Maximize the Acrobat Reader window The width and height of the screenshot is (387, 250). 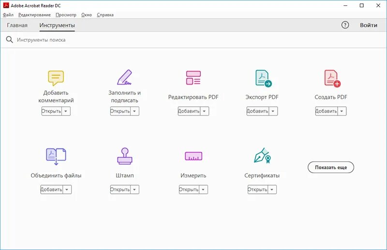tap(361, 5)
